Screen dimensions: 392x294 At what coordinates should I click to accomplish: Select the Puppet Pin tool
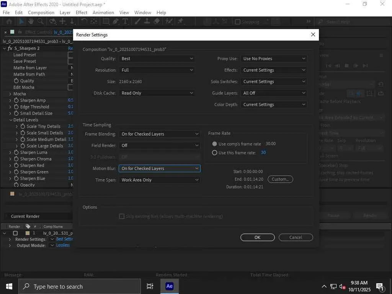[181, 21]
